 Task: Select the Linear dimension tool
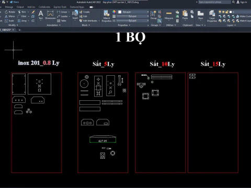tap(62, 12)
